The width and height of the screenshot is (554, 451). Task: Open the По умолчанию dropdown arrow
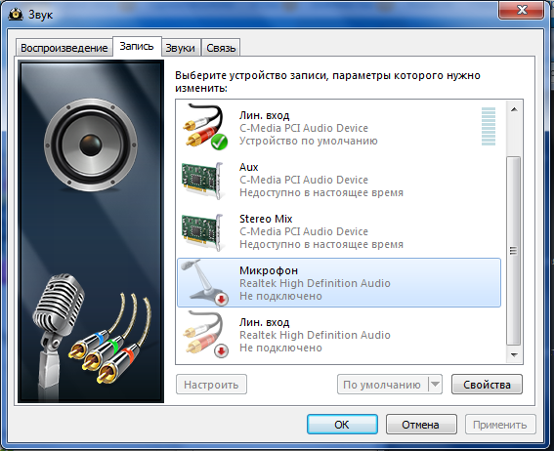[436, 384]
